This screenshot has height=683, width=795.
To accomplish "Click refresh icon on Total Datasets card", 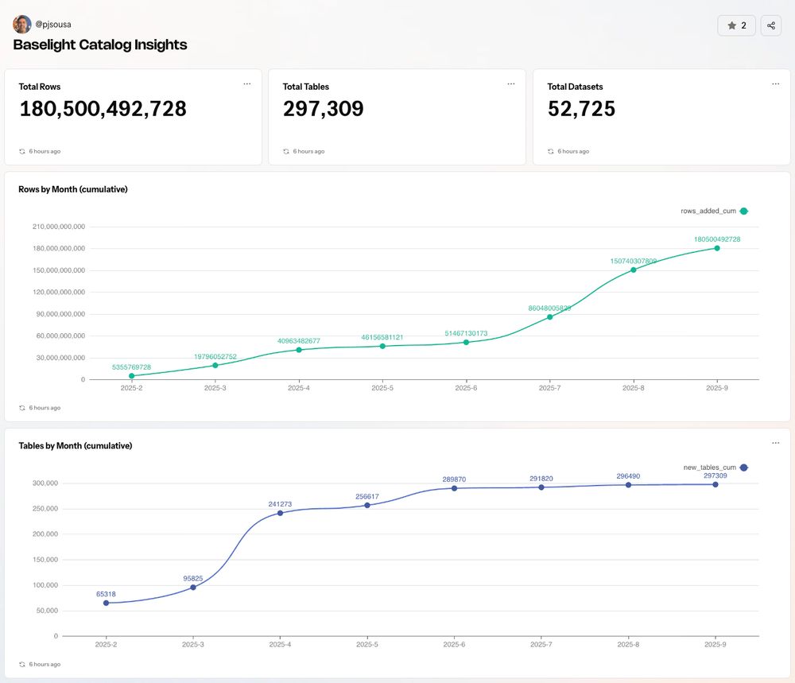I will [551, 152].
